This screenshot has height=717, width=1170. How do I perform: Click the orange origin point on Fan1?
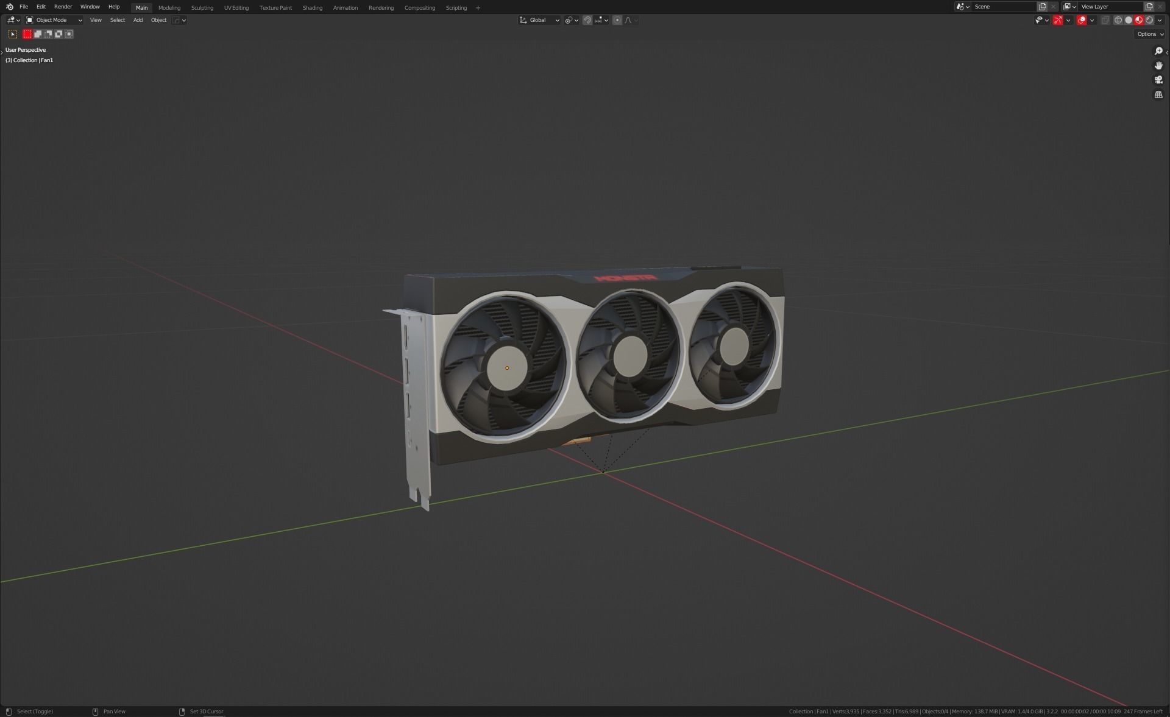[x=507, y=368]
